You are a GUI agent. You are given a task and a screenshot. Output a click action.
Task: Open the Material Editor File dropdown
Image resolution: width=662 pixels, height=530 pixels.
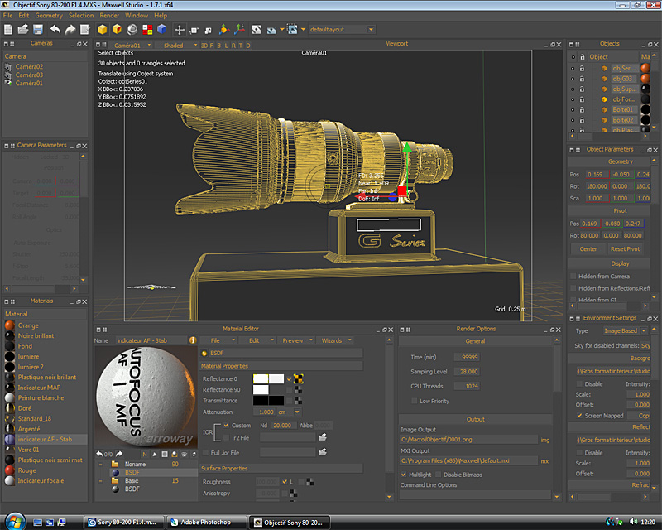tap(218, 340)
